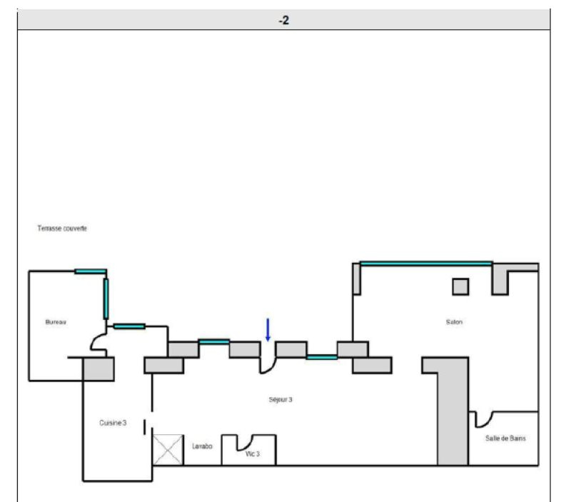Click the "-2" floor level header
The image size is (571, 502).
(283, 20)
